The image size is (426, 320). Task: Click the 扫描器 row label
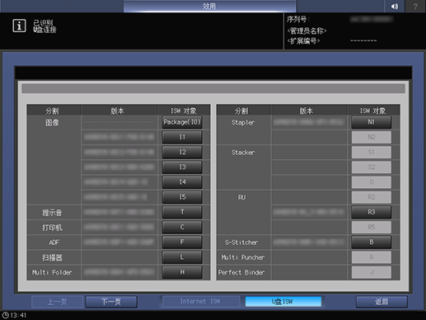[x=52, y=257]
